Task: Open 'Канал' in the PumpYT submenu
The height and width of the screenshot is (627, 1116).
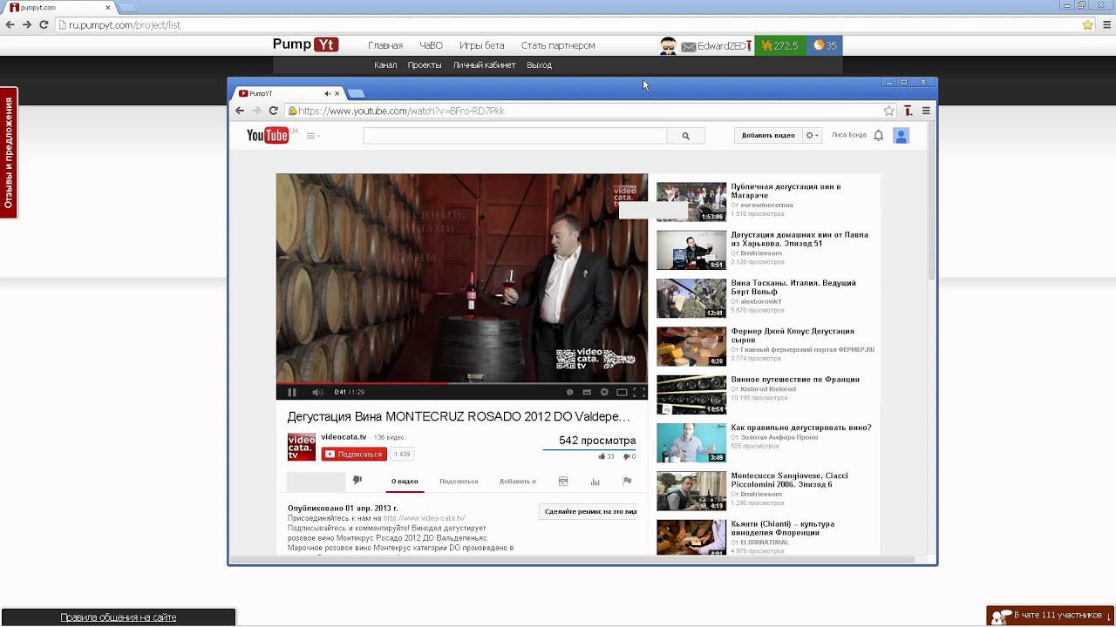Action: coord(385,65)
